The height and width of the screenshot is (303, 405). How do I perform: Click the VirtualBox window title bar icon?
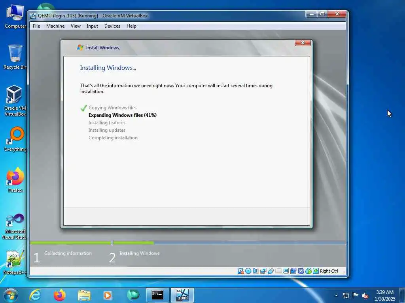(x=33, y=16)
